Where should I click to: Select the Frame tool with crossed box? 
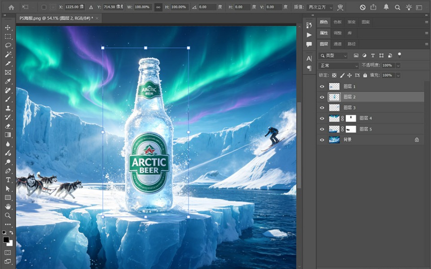[x=8, y=73]
